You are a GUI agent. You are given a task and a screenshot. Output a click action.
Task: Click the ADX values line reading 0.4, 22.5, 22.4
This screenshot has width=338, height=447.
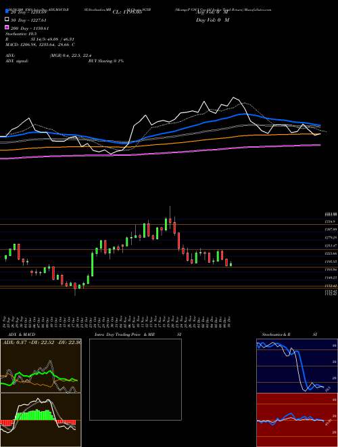click(x=70, y=56)
